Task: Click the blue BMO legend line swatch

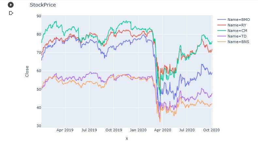Action: 221,20
